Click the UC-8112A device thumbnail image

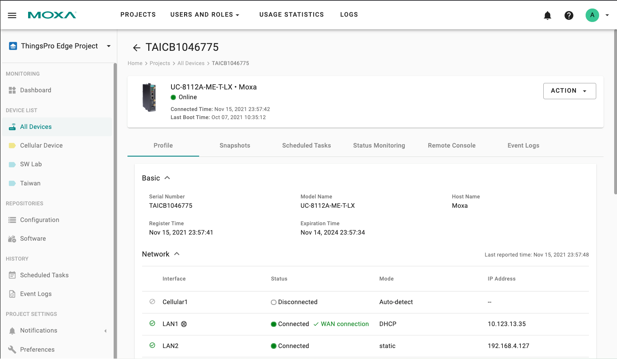point(149,97)
